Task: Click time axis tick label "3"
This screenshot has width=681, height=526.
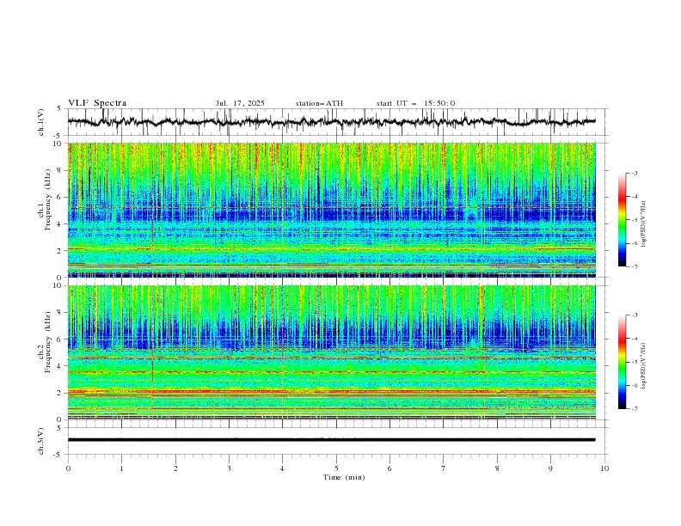Action: coord(229,468)
